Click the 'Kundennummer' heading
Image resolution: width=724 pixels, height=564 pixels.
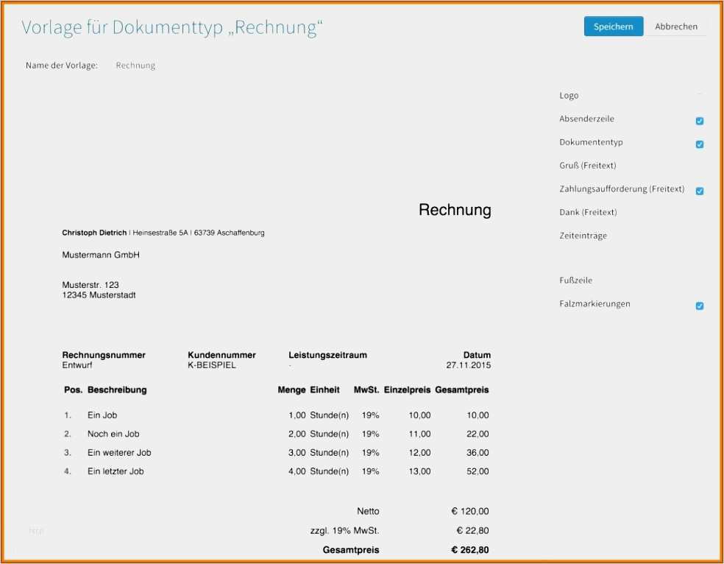221,355
